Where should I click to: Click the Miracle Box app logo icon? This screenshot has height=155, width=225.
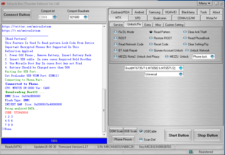(3, 4)
